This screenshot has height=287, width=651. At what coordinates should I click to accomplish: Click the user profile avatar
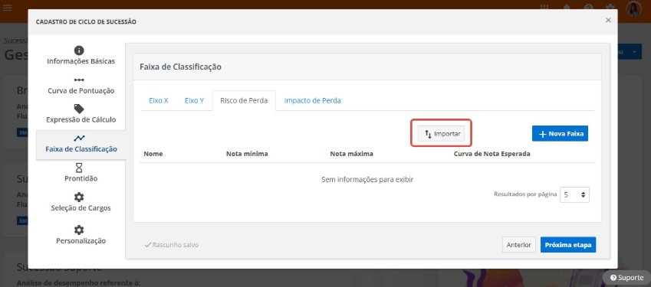coord(633,8)
